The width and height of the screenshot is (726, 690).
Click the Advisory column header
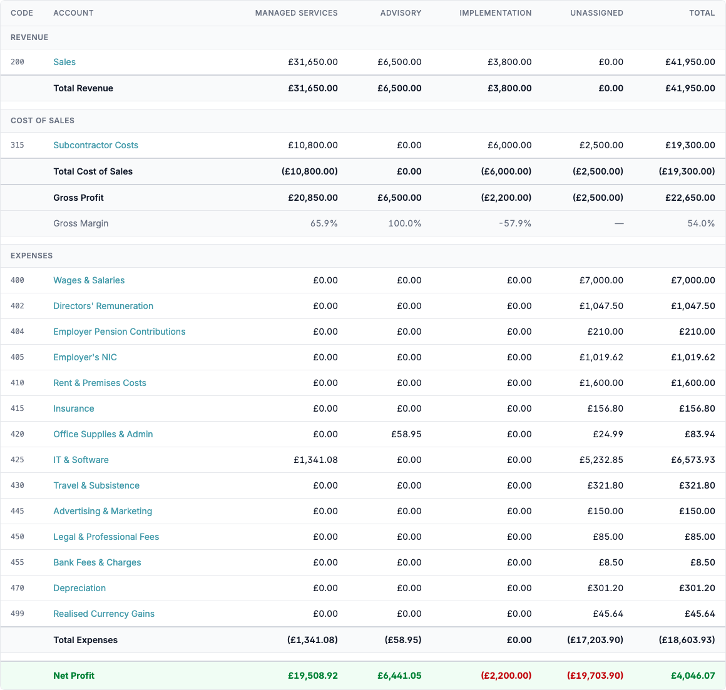point(401,13)
